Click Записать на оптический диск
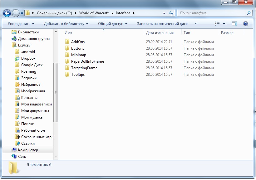 [x=162, y=24]
